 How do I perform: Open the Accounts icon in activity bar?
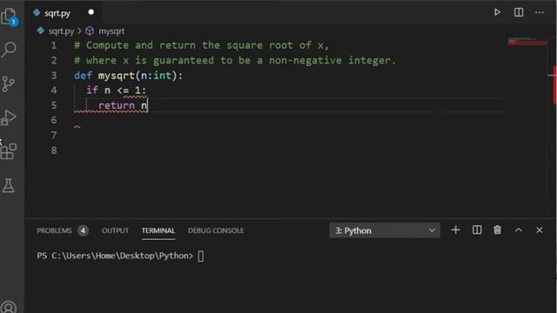click(9, 307)
